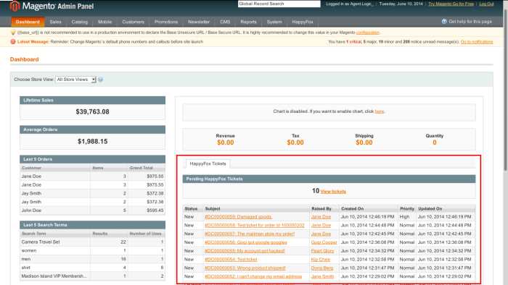
Task: Focus the Global Record Search field
Action: 279,4
